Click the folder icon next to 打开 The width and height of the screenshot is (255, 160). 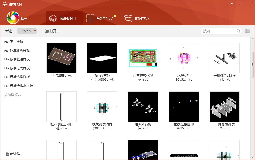click(x=47, y=31)
